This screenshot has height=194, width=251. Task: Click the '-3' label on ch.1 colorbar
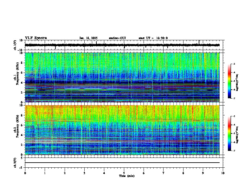coord(234,64)
